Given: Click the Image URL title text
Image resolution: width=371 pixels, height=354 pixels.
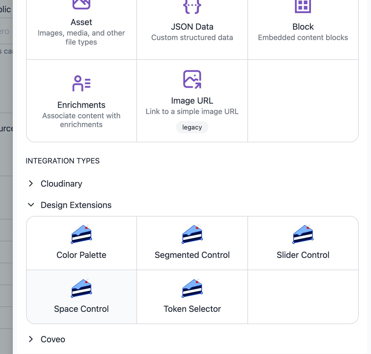Looking at the screenshot, I should point(192,101).
